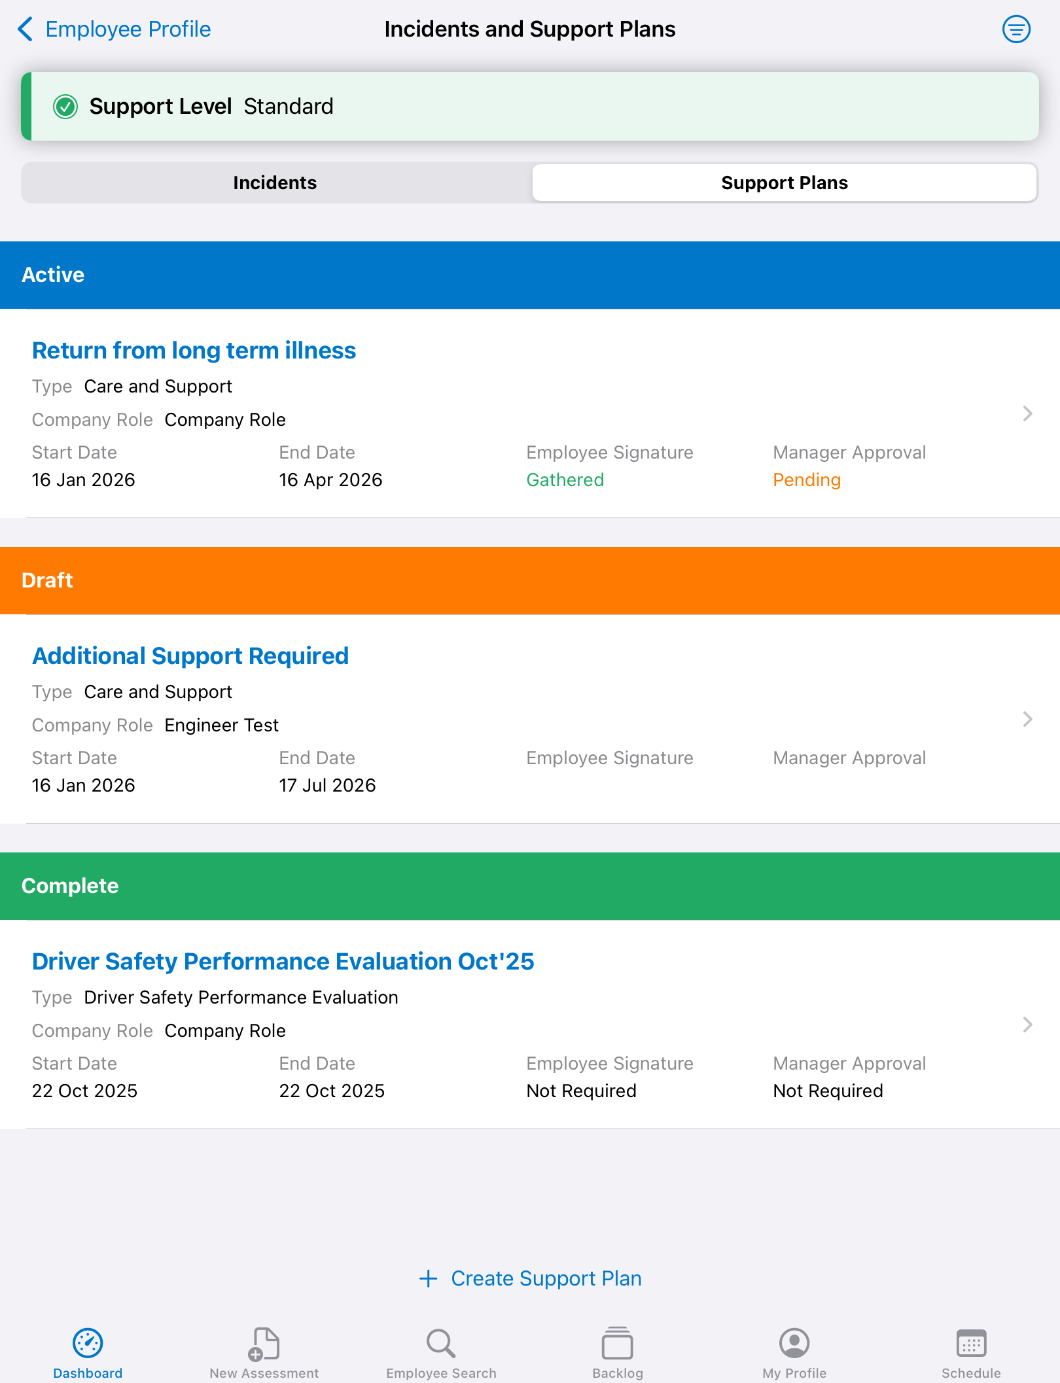Open the Schedule calendar icon
The width and height of the screenshot is (1060, 1383).
[971, 1343]
